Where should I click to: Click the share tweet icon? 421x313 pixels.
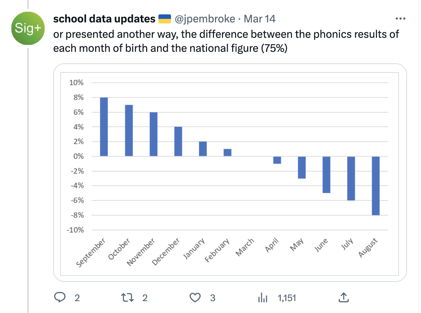point(343,298)
